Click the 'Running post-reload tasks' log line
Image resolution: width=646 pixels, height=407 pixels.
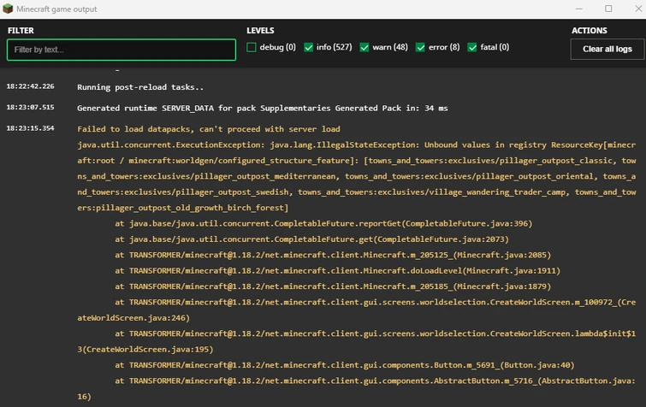click(x=140, y=87)
